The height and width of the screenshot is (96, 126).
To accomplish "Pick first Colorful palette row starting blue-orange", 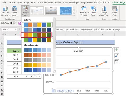I will [x=37, y=25].
